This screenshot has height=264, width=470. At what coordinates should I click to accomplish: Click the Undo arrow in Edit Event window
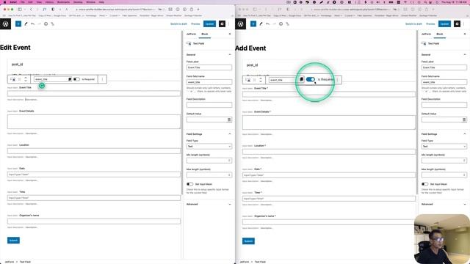pyautogui.click(x=32, y=24)
